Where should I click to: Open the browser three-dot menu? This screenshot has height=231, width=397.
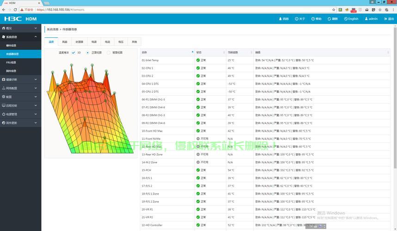point(393,10)
